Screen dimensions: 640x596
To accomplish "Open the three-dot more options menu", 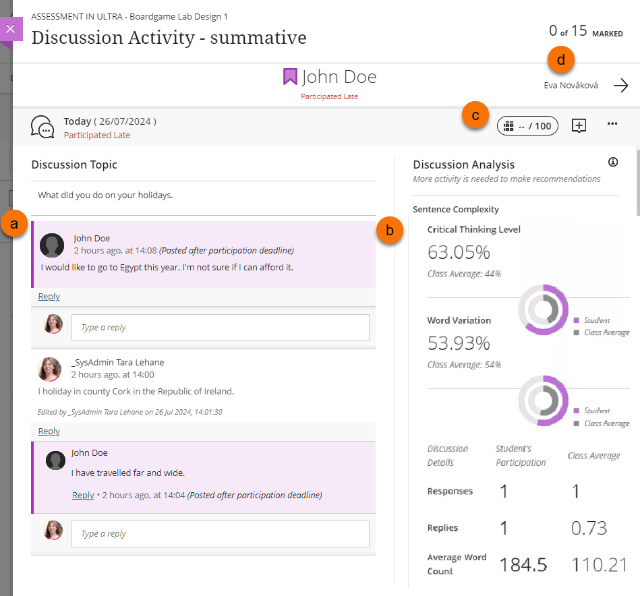I will click(612, 124).
